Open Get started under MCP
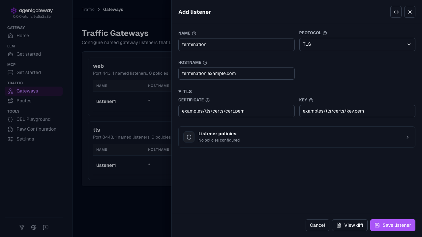Screen dimensions: 422x237 pyautogui.click(x=34, y=72)
